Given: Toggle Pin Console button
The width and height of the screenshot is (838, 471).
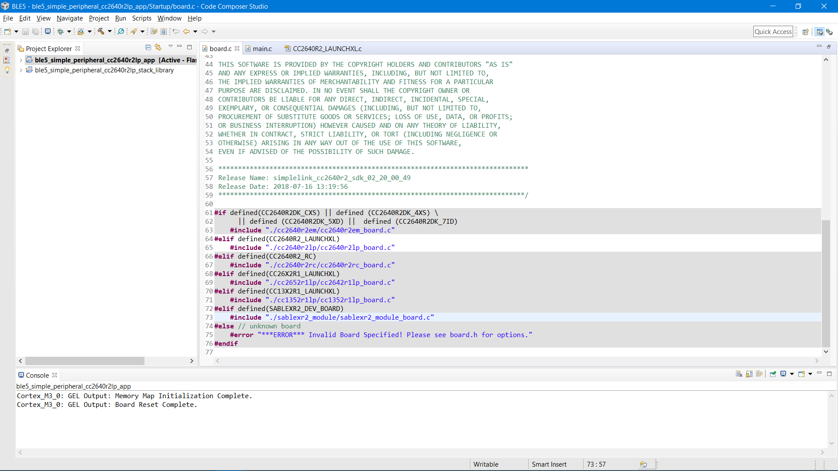Looking at the screenshot, I should pyautogui.click(x=773, y=374).
